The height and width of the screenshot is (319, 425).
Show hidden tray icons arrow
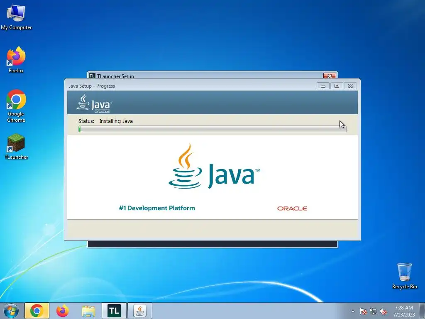pos(353,311)
